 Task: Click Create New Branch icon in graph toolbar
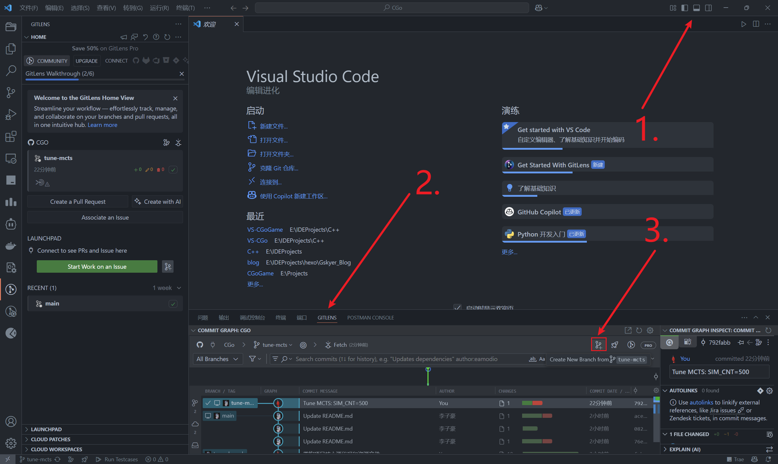pos(598,345)
